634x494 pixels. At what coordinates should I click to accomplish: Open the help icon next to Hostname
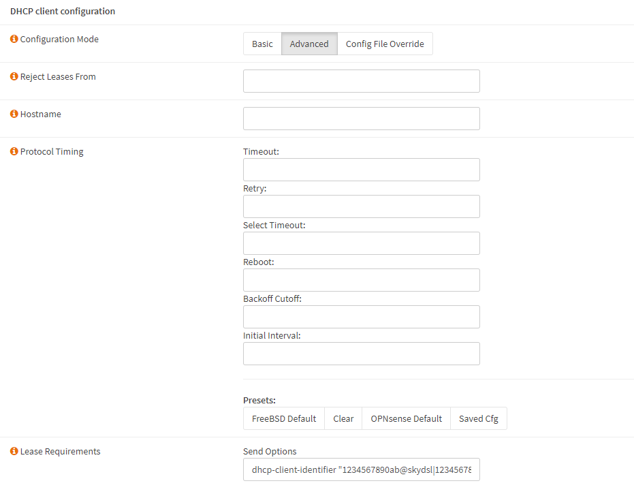(x=14, y=114)
